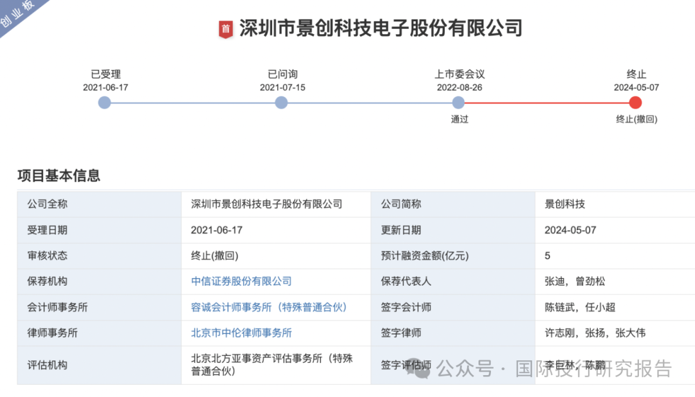Screen dimensions: 695x397
Task: Open the 北京市中伦律师事务所 link
Action: [x=241, y=333]
